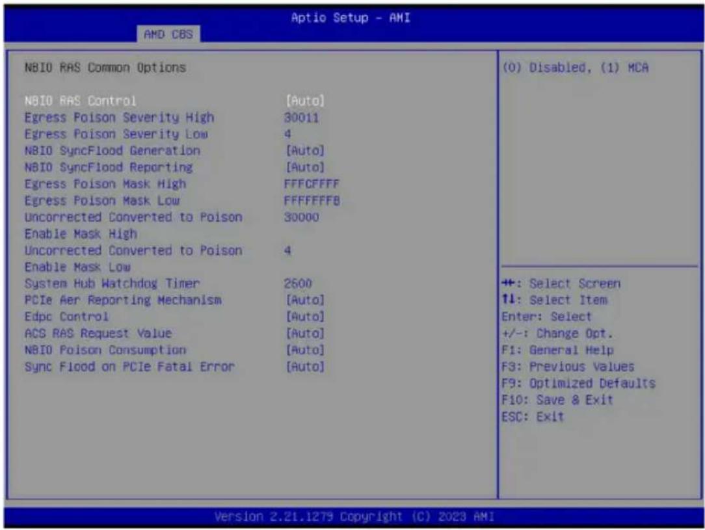The image size is (705, 530).
Task: Click the 'F1: General Help' hint
Action: [557, 350]
